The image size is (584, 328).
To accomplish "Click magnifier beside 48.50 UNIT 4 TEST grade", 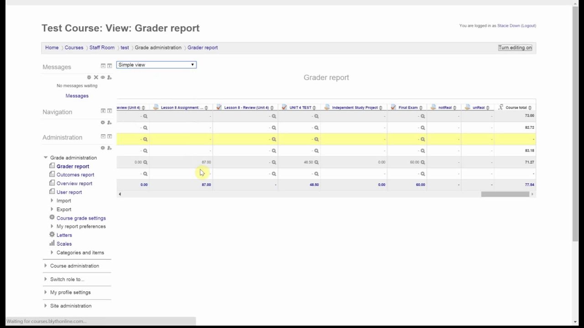I will click(x=316, y=162).
